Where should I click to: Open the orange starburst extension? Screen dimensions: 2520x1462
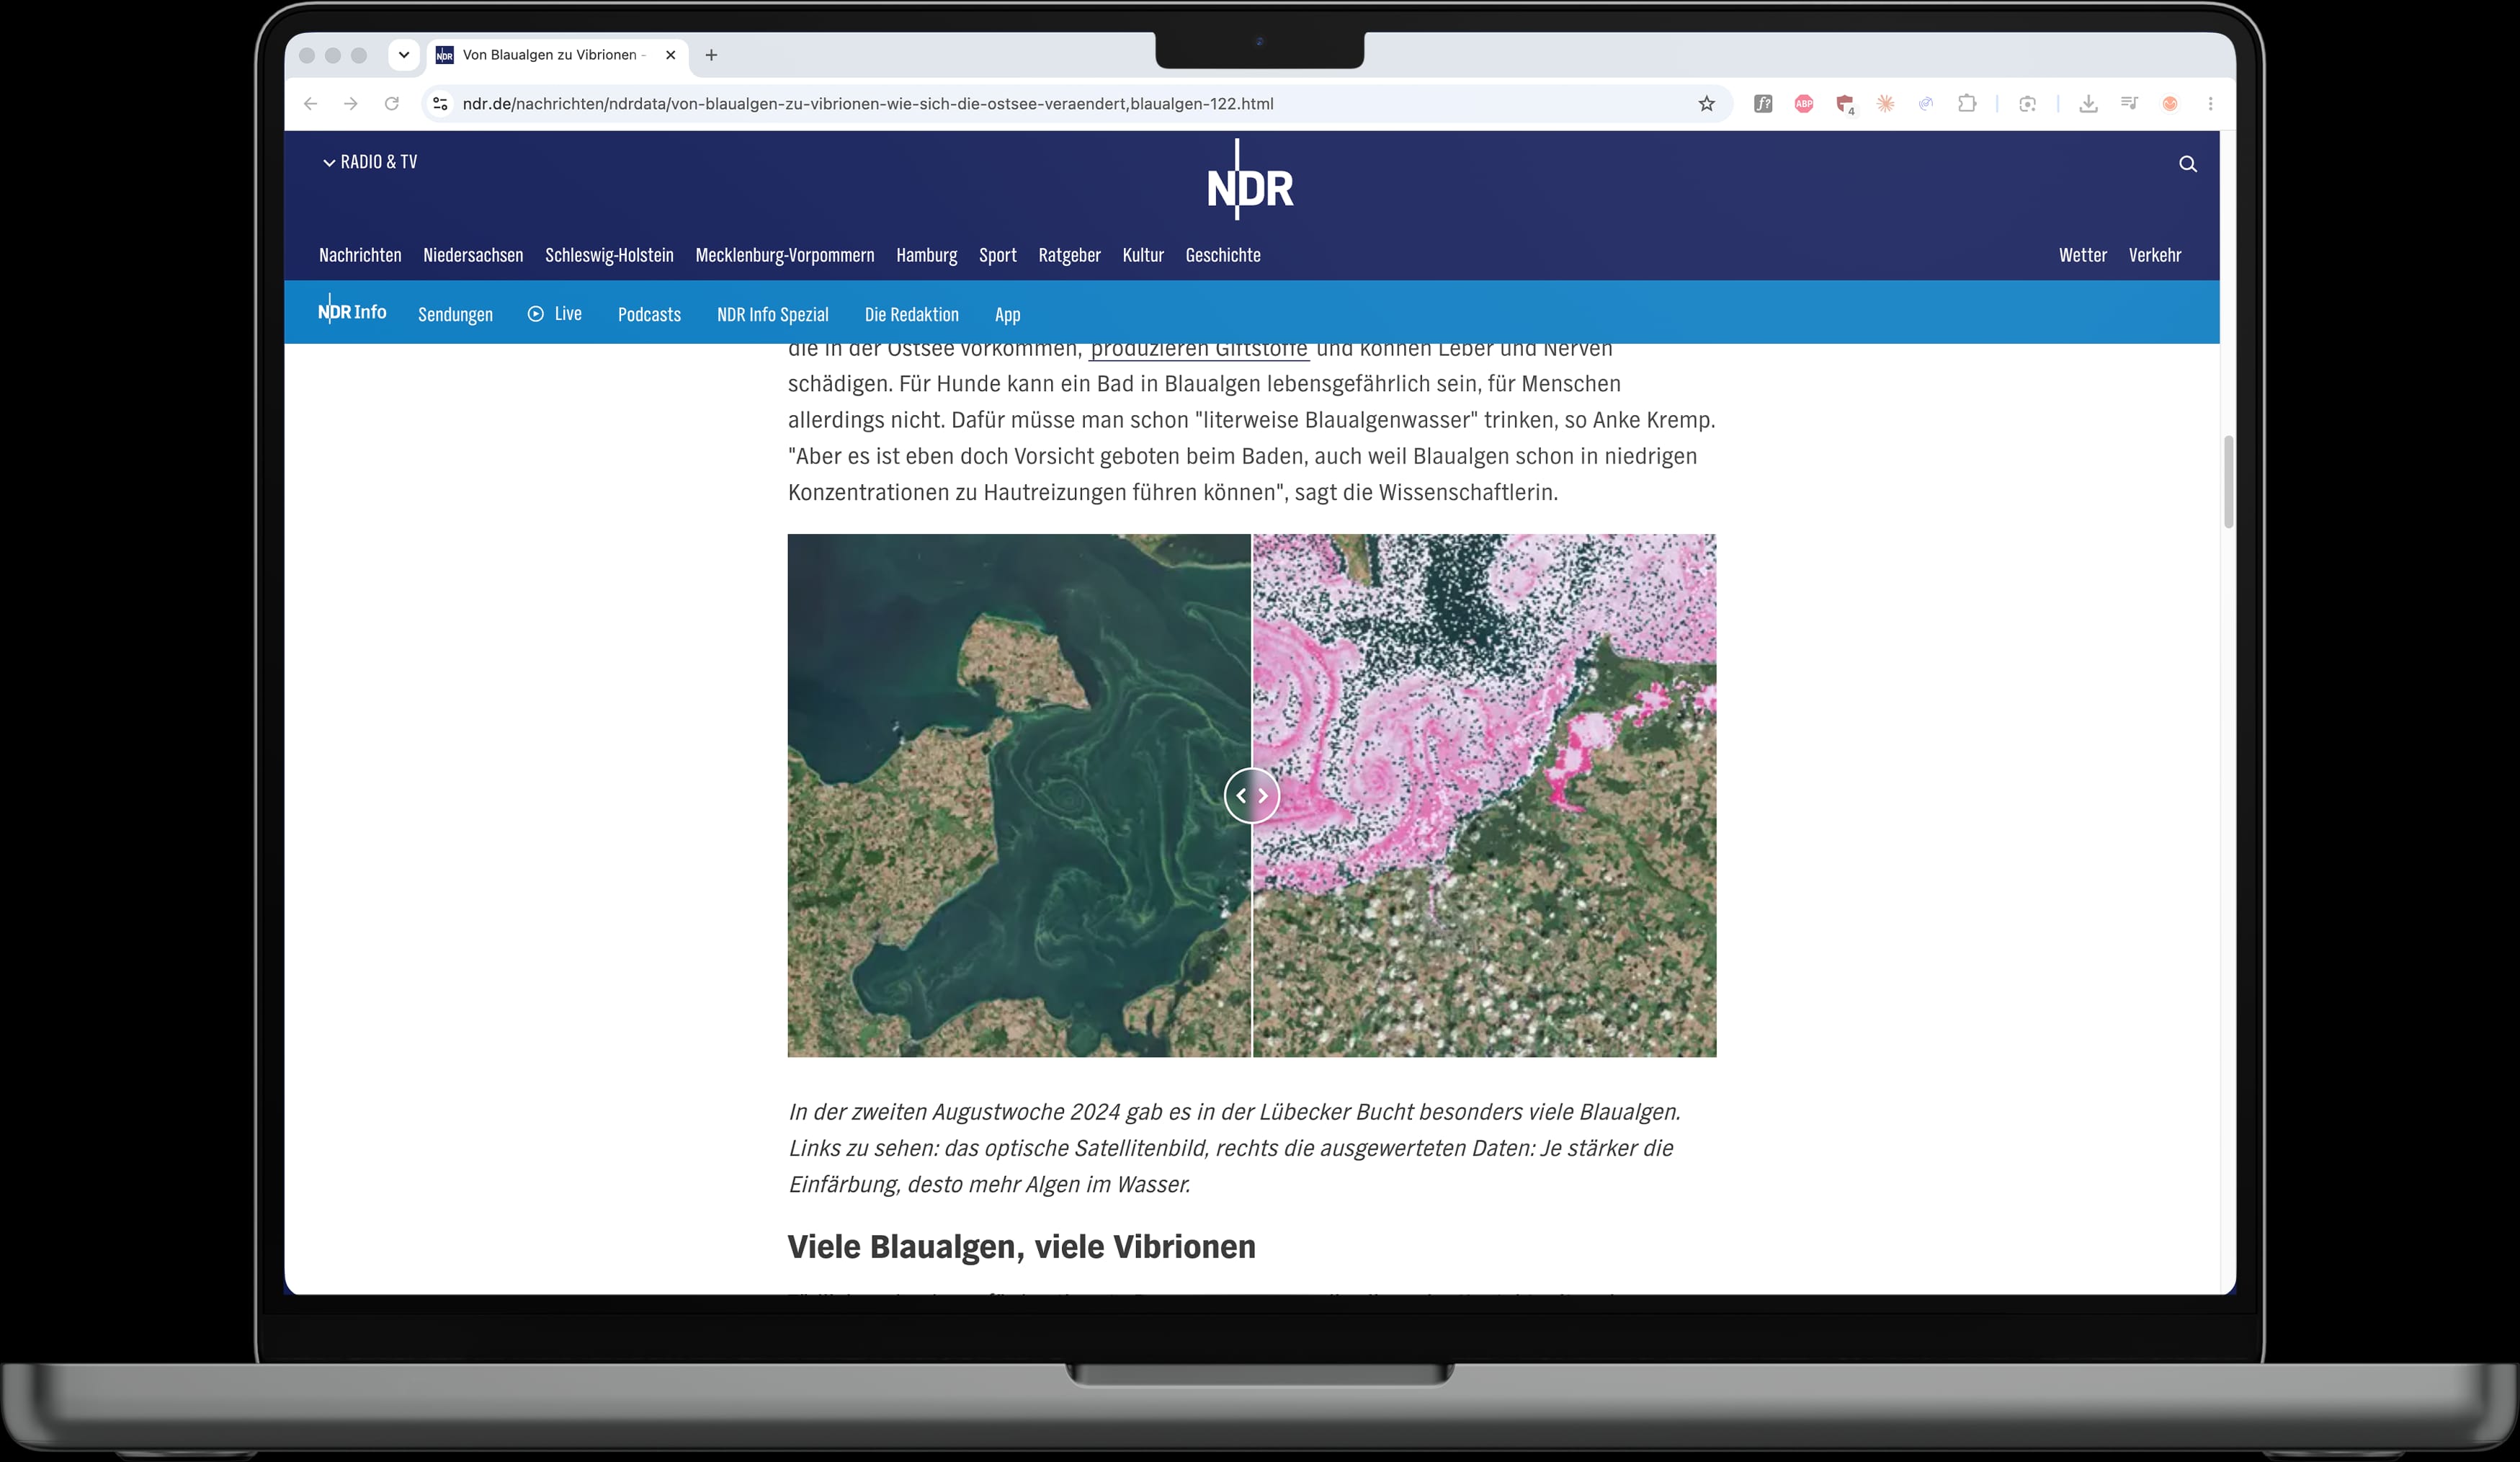point(1886,104)
